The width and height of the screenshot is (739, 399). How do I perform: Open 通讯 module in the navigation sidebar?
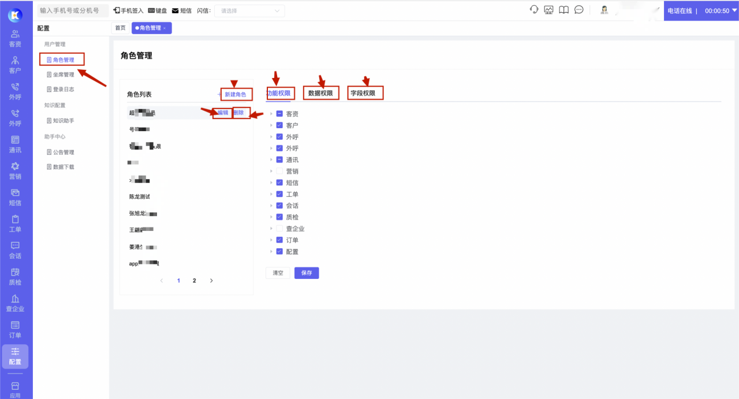[x=16, y=144]
